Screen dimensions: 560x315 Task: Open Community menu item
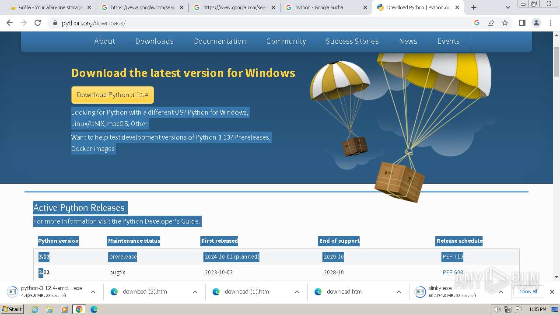286,41
